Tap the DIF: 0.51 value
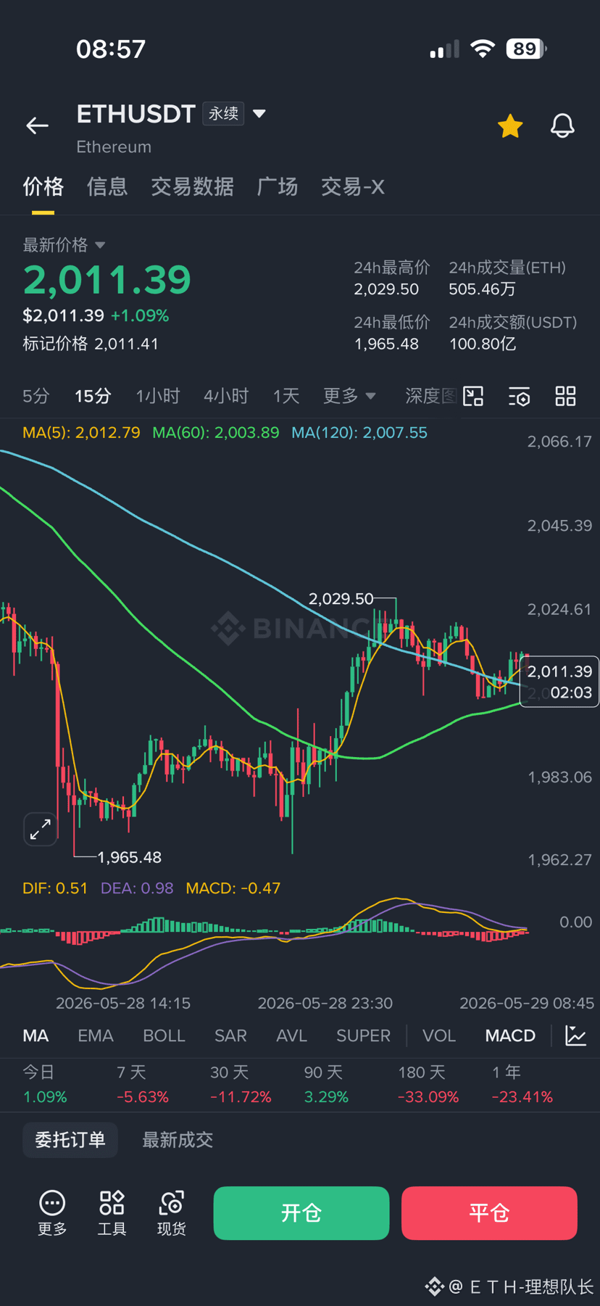The image size is (600, 1306). pos(55,888)
